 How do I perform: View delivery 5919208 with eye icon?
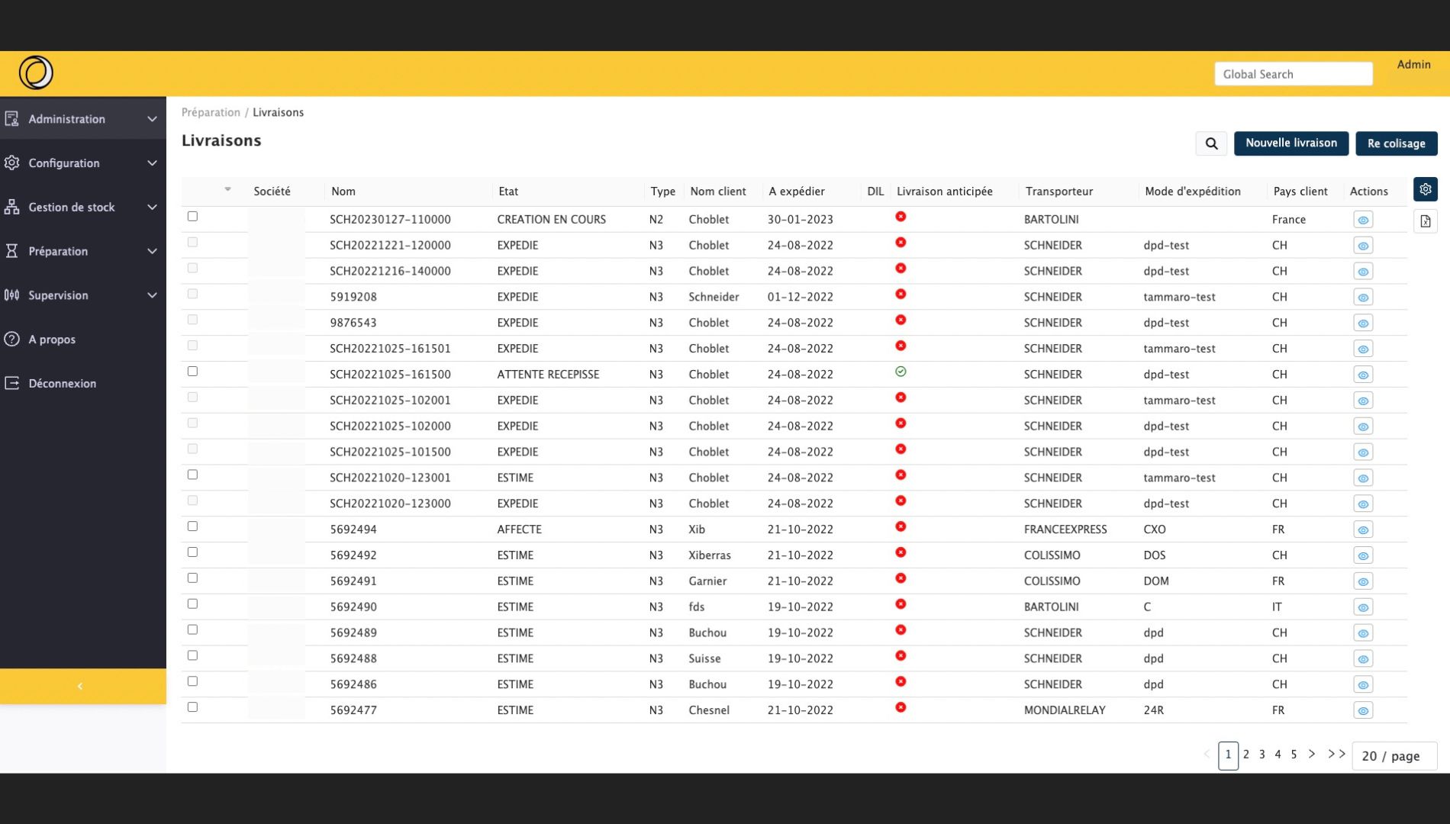[x=1363, y=298]
